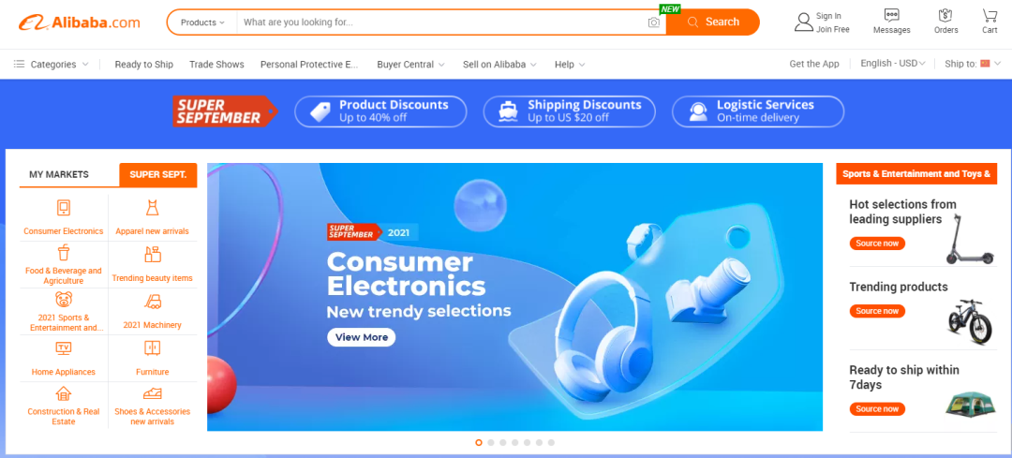Expand the Products search type dropdown
This screenshot has width=1012, height=458.
[x=202, y=22]
